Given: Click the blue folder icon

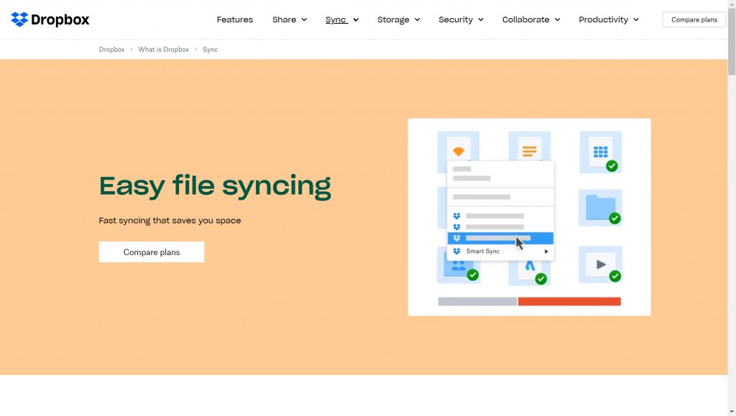Looking at the screenshot, I should [600, 208].
